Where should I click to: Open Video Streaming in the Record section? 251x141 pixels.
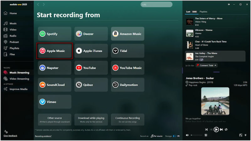[x=19, y=79]
